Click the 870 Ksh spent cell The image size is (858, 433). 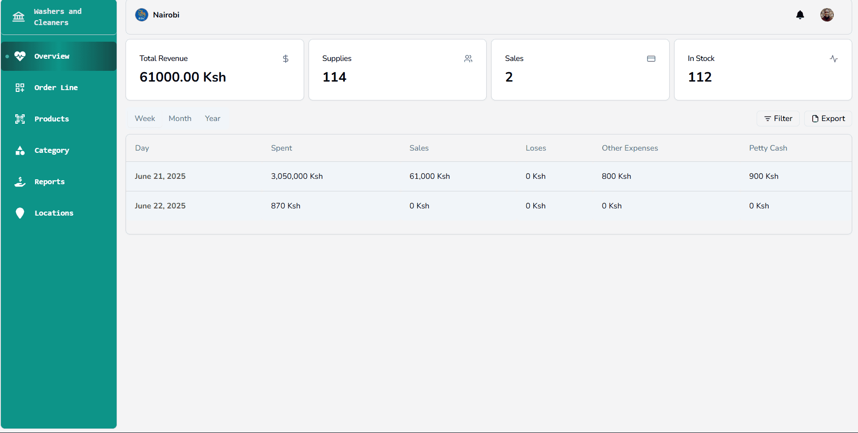286,206
